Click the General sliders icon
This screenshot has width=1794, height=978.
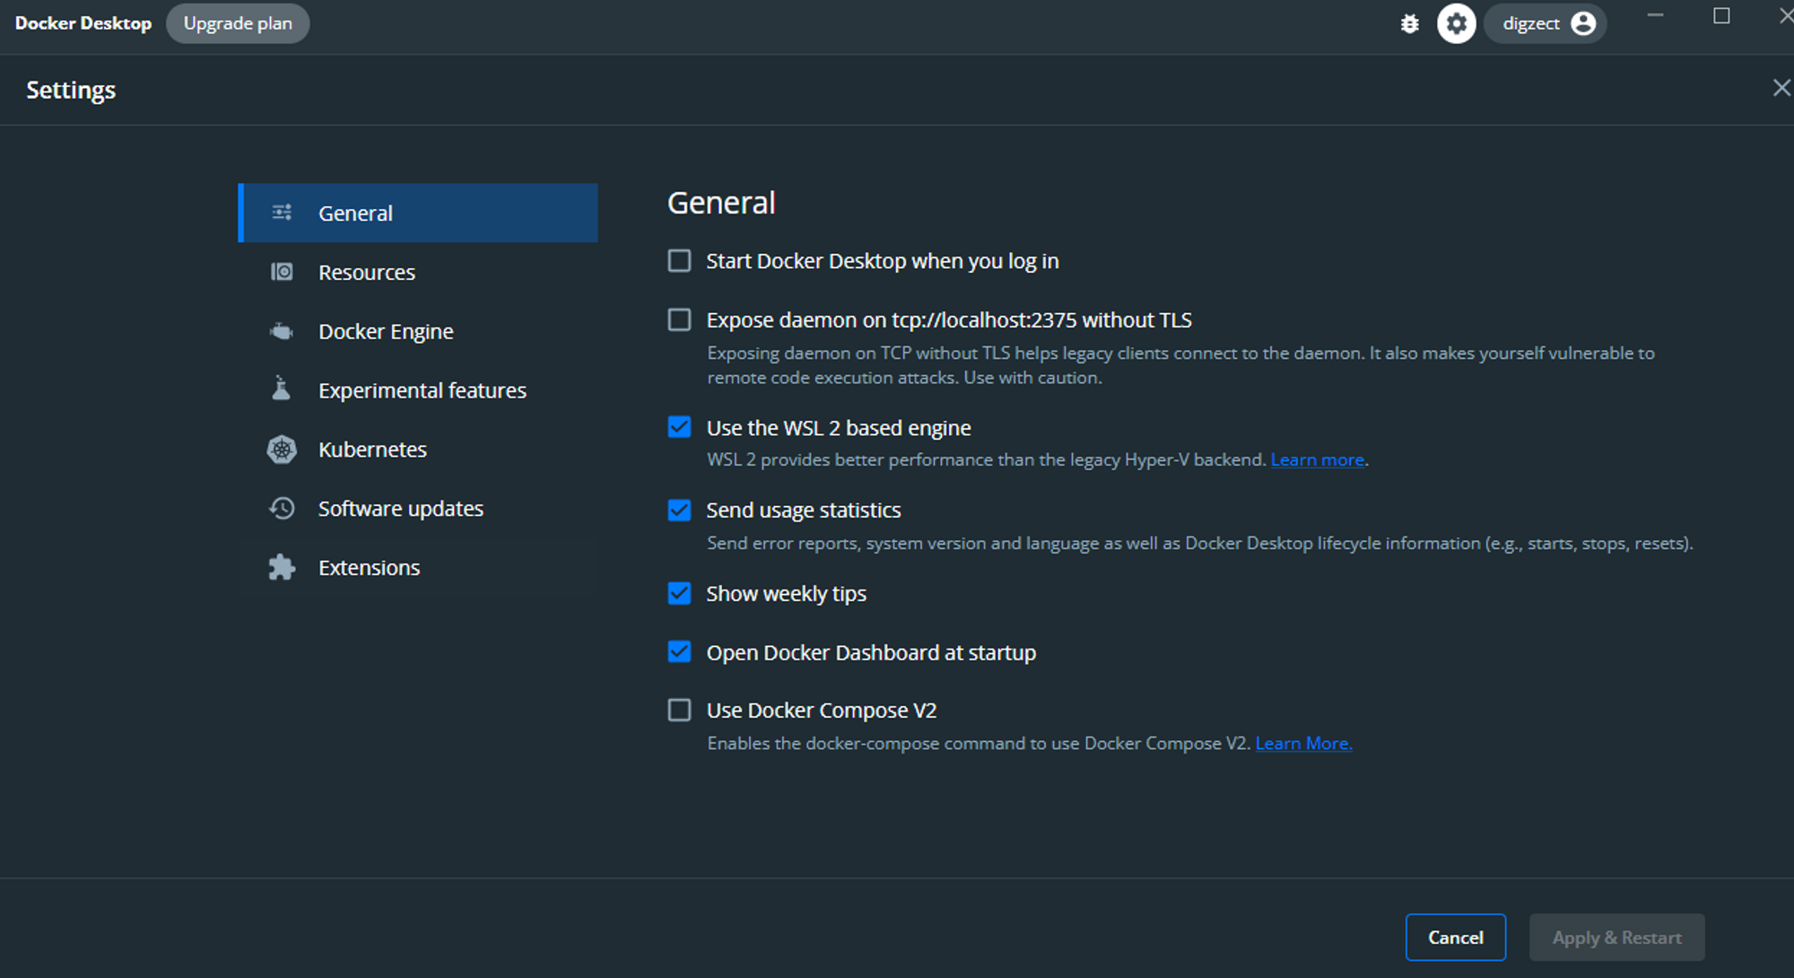pos(282,213)
